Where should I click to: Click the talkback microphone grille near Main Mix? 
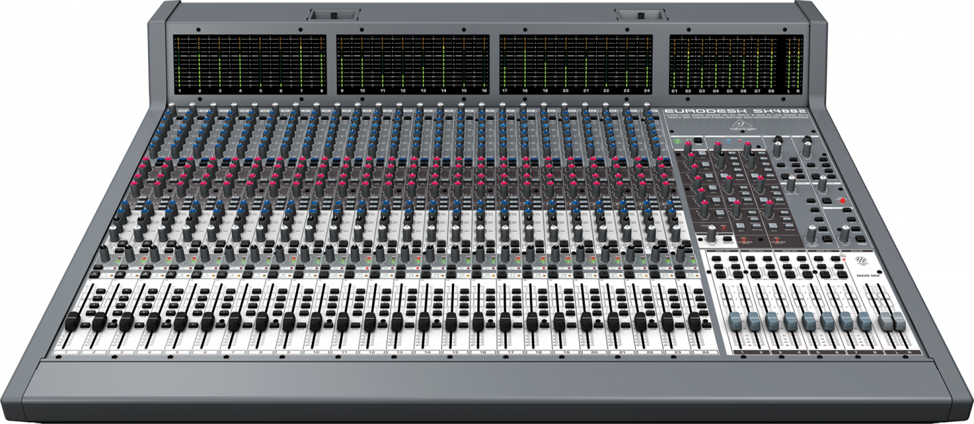click(x=861, y=259)
